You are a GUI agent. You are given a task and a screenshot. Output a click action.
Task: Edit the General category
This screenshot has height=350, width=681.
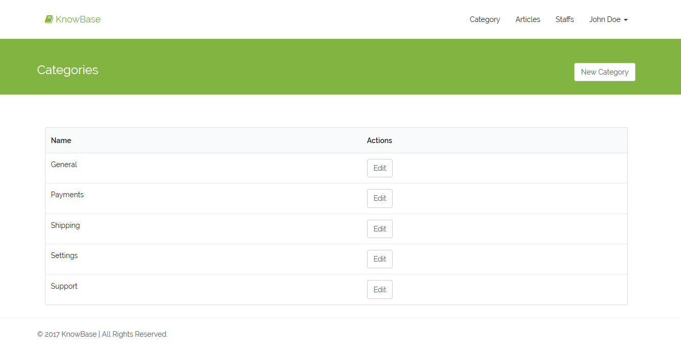tap(379, 168)
